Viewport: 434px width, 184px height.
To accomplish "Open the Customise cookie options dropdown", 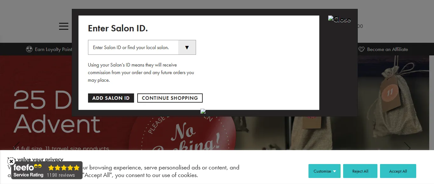I will click(x=324, y=171).
